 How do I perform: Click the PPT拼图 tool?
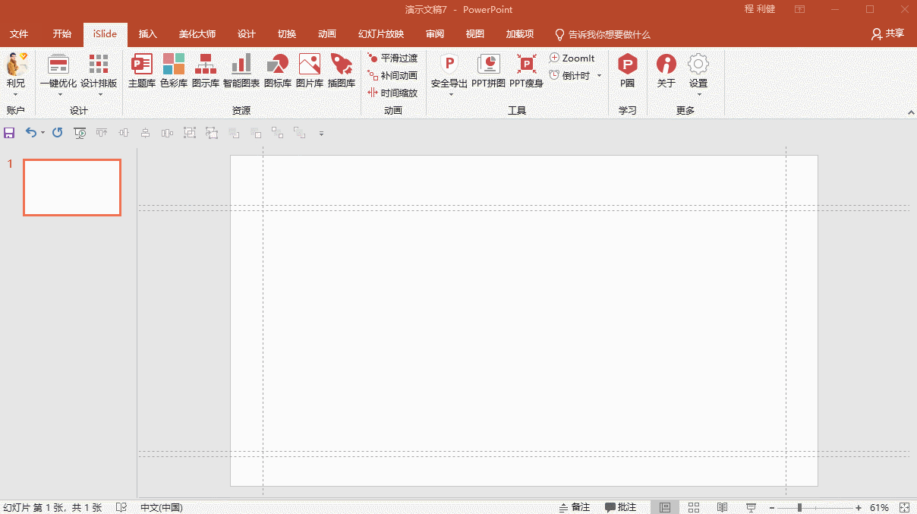488,71
